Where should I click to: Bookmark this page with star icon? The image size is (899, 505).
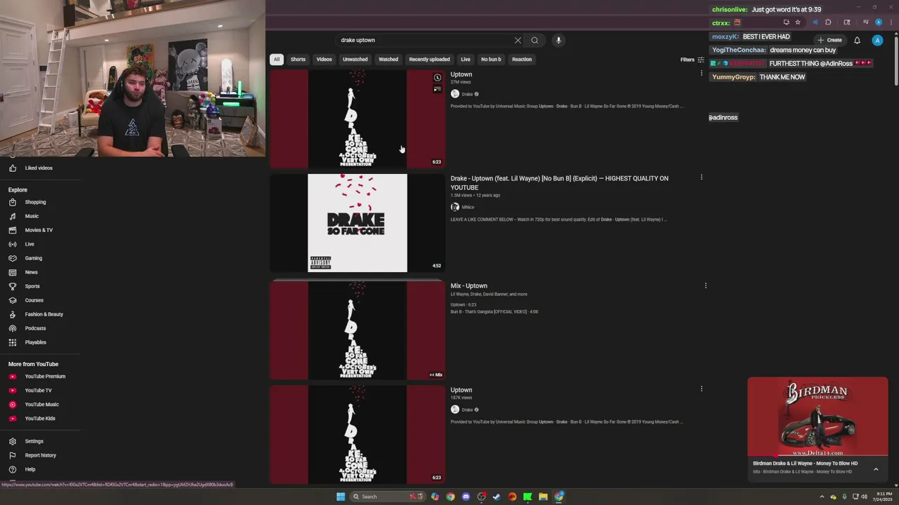pos(798,22)
